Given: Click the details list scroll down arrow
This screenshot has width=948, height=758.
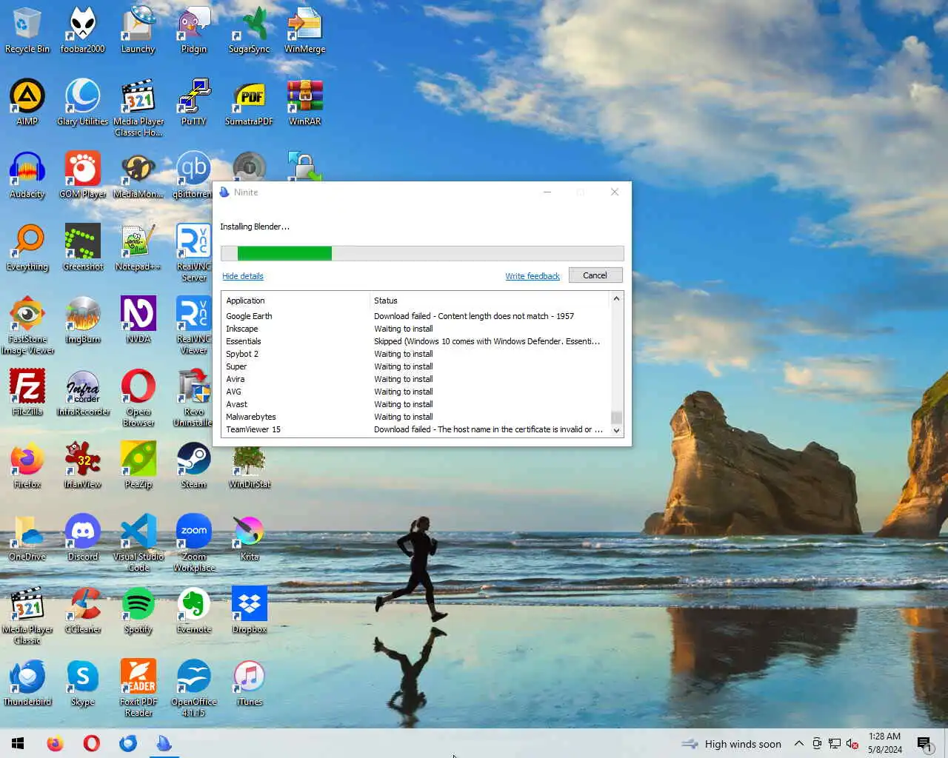Looking at the screenshot, I should click(616, 430).
